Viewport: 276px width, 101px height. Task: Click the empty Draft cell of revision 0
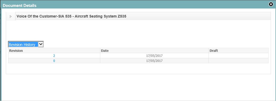click(x=239, y=61)
